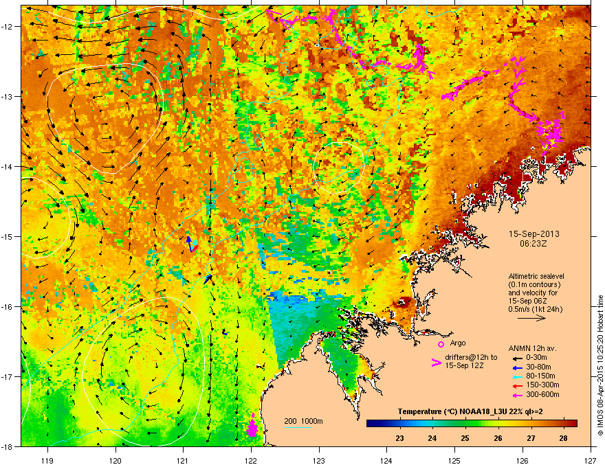Click the magenta drifter cluster near 122E 17.8S
605x467 pixels.
point(252,426)
